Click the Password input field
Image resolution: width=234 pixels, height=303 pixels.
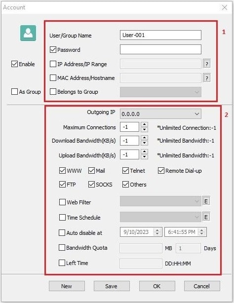[x=160, y=49]
